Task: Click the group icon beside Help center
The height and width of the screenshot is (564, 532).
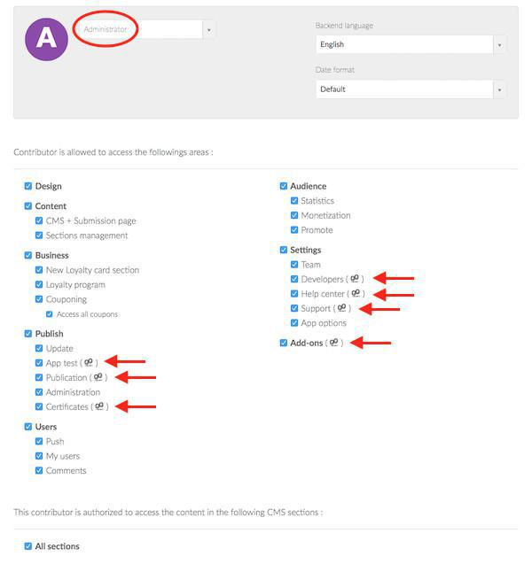Action: (x=356, y=293)
